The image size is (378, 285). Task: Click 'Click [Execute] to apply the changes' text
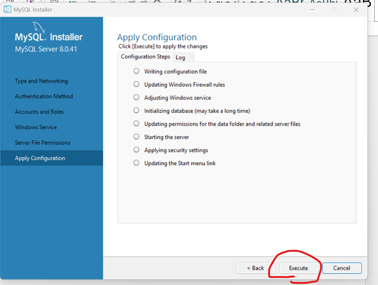(x=163, y=46)
